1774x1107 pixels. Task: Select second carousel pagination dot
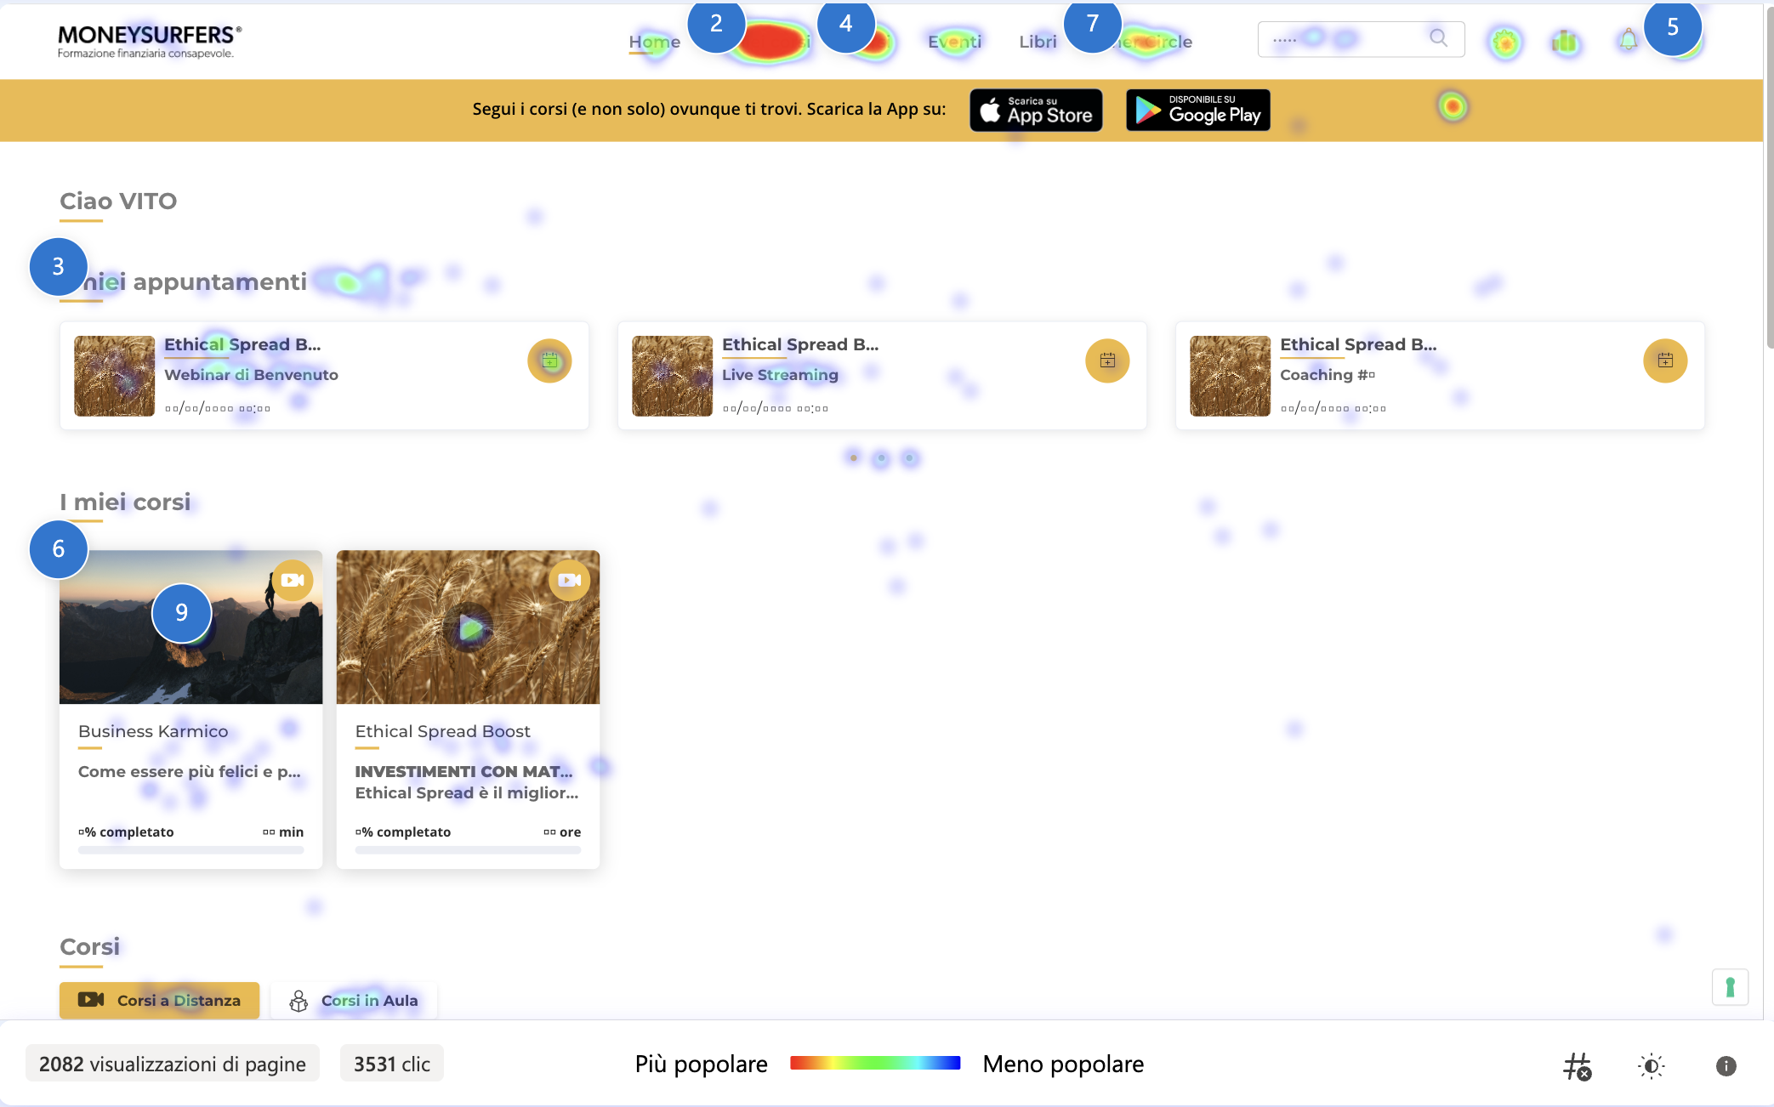pos(881,457)
